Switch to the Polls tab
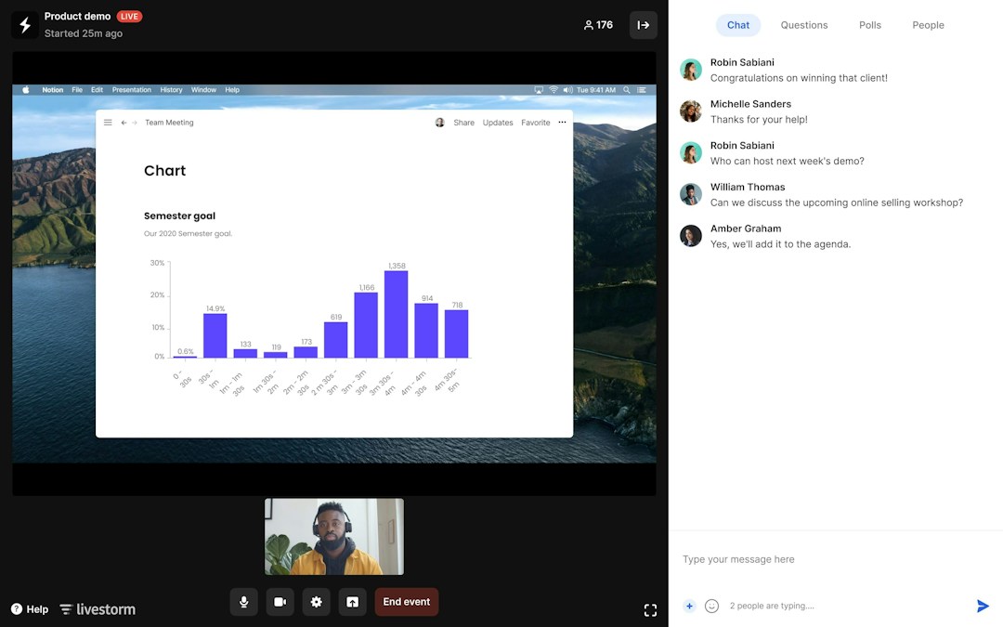Image resolution: width=1003 pixels, height=627 pixels. (x=870, y=25)
